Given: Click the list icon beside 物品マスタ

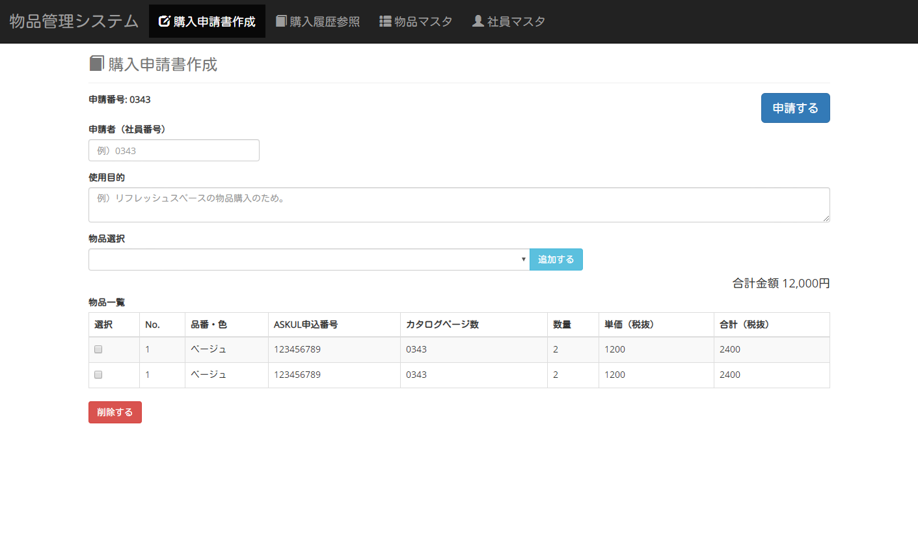Looking at the screenshot, I should [385, 21].
